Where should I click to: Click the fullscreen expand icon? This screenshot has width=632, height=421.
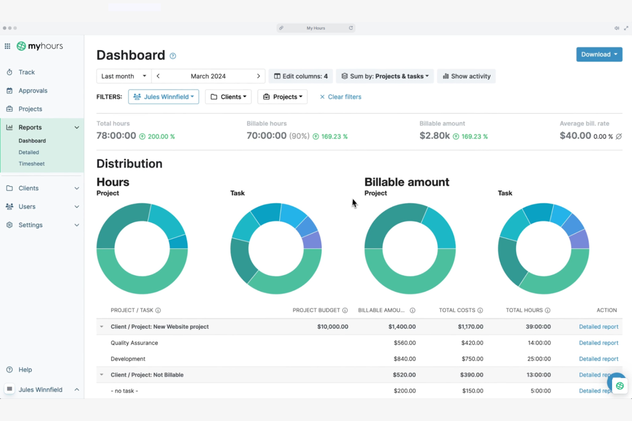click(x=626, y=28)
